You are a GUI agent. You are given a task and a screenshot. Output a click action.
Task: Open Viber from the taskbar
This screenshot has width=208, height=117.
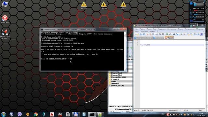point(19,114)
